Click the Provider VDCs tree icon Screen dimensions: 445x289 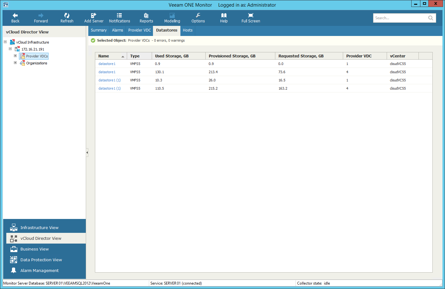pyautogui.click(x=23, y=56)
